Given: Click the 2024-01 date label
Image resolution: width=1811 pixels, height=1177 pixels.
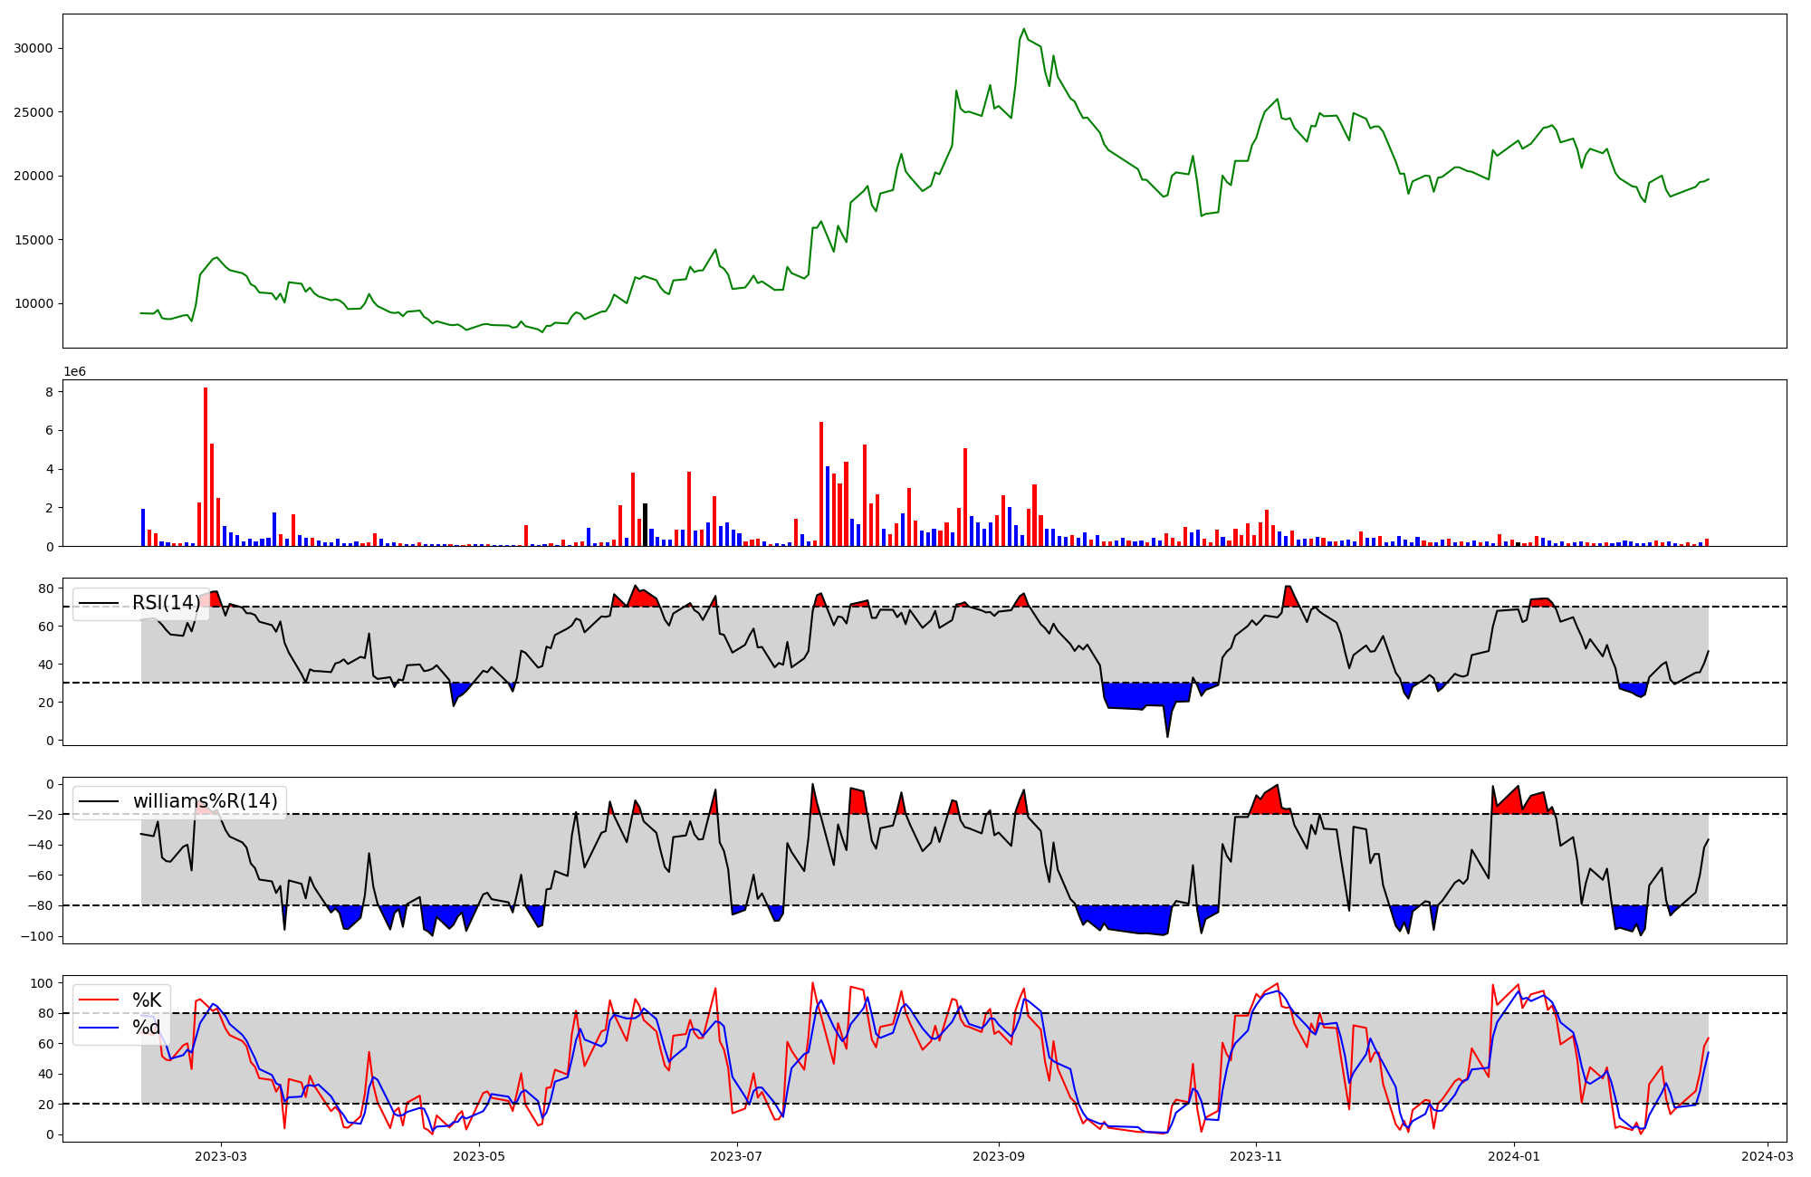Looking at the screenshot, I should [1514, 1155].
